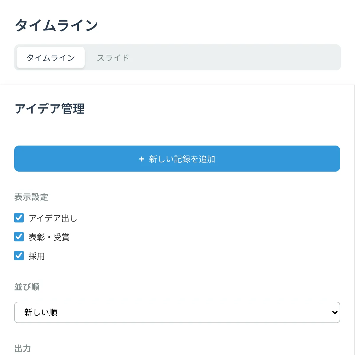Disable the 採用 checkbox
Screen dimensions: 355x355
19,256
